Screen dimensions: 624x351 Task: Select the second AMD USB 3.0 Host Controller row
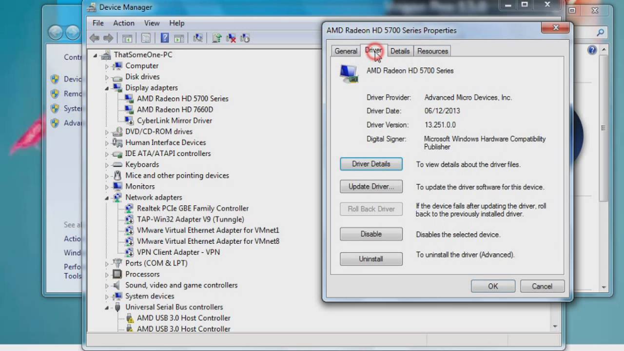183,329
